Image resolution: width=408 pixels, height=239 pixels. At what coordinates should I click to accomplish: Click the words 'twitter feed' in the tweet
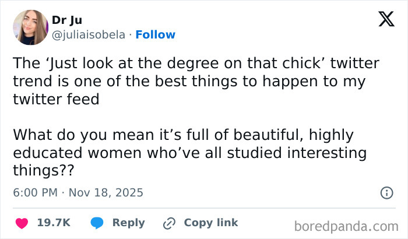point(56,99)
